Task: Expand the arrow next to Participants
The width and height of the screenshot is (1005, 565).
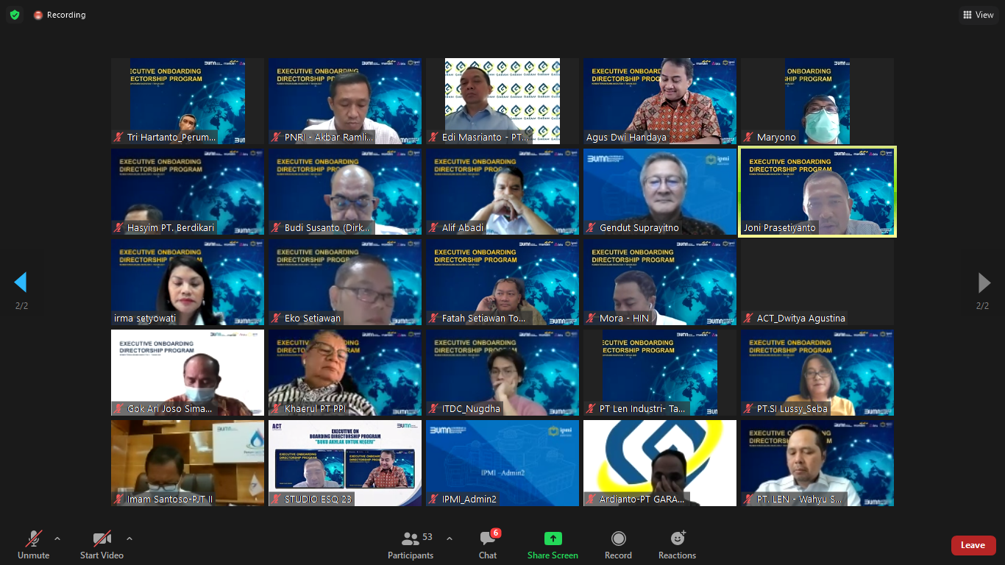Action: [x=450, y=539]
